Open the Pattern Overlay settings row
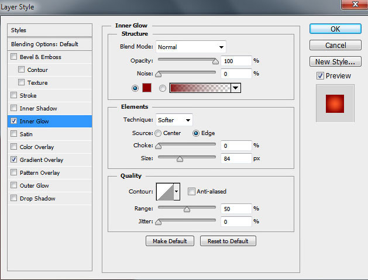Viewport: 368px width, 280px height. tap(50, 173)
